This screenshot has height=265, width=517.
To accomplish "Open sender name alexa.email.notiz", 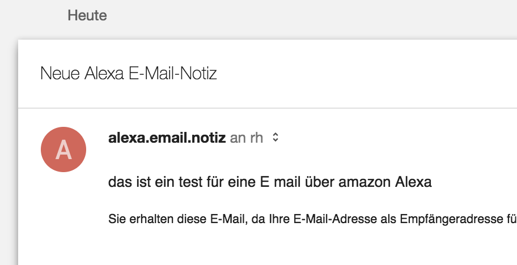I will (167, 138).
